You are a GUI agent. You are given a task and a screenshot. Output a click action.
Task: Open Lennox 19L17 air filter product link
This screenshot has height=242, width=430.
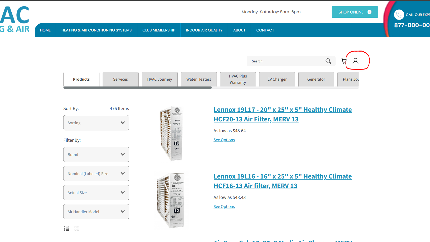pos(283,114)
